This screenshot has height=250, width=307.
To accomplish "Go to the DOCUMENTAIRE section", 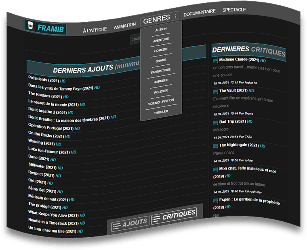I will click(x=199, y=12).
